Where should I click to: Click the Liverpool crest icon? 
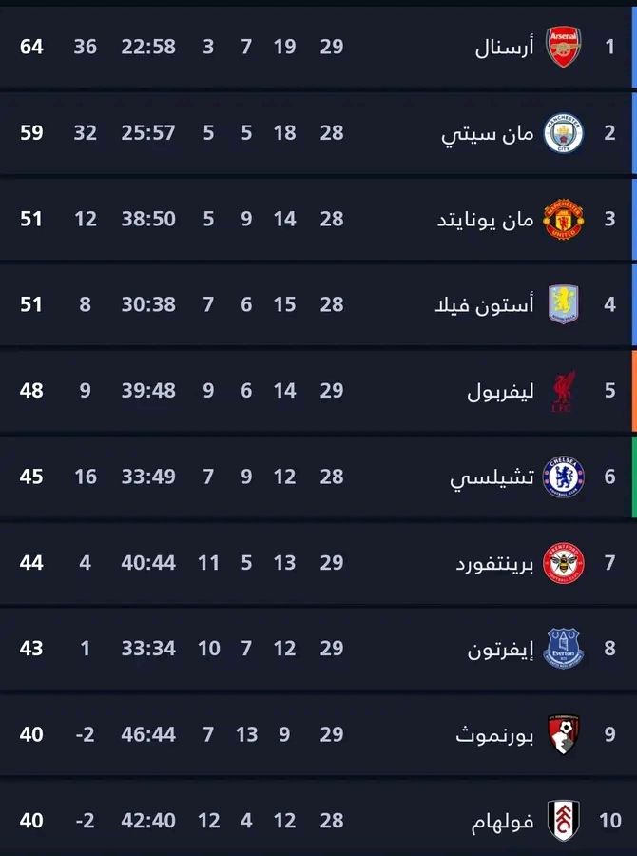pos(563,391)
